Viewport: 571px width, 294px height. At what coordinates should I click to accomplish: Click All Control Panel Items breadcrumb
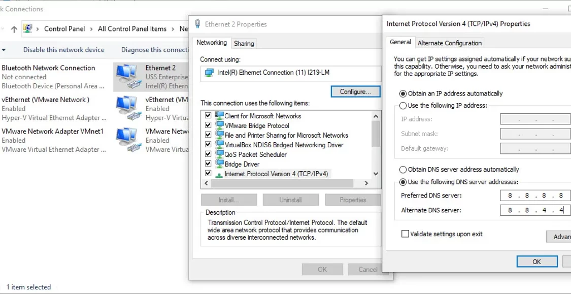tap(132, 29)
